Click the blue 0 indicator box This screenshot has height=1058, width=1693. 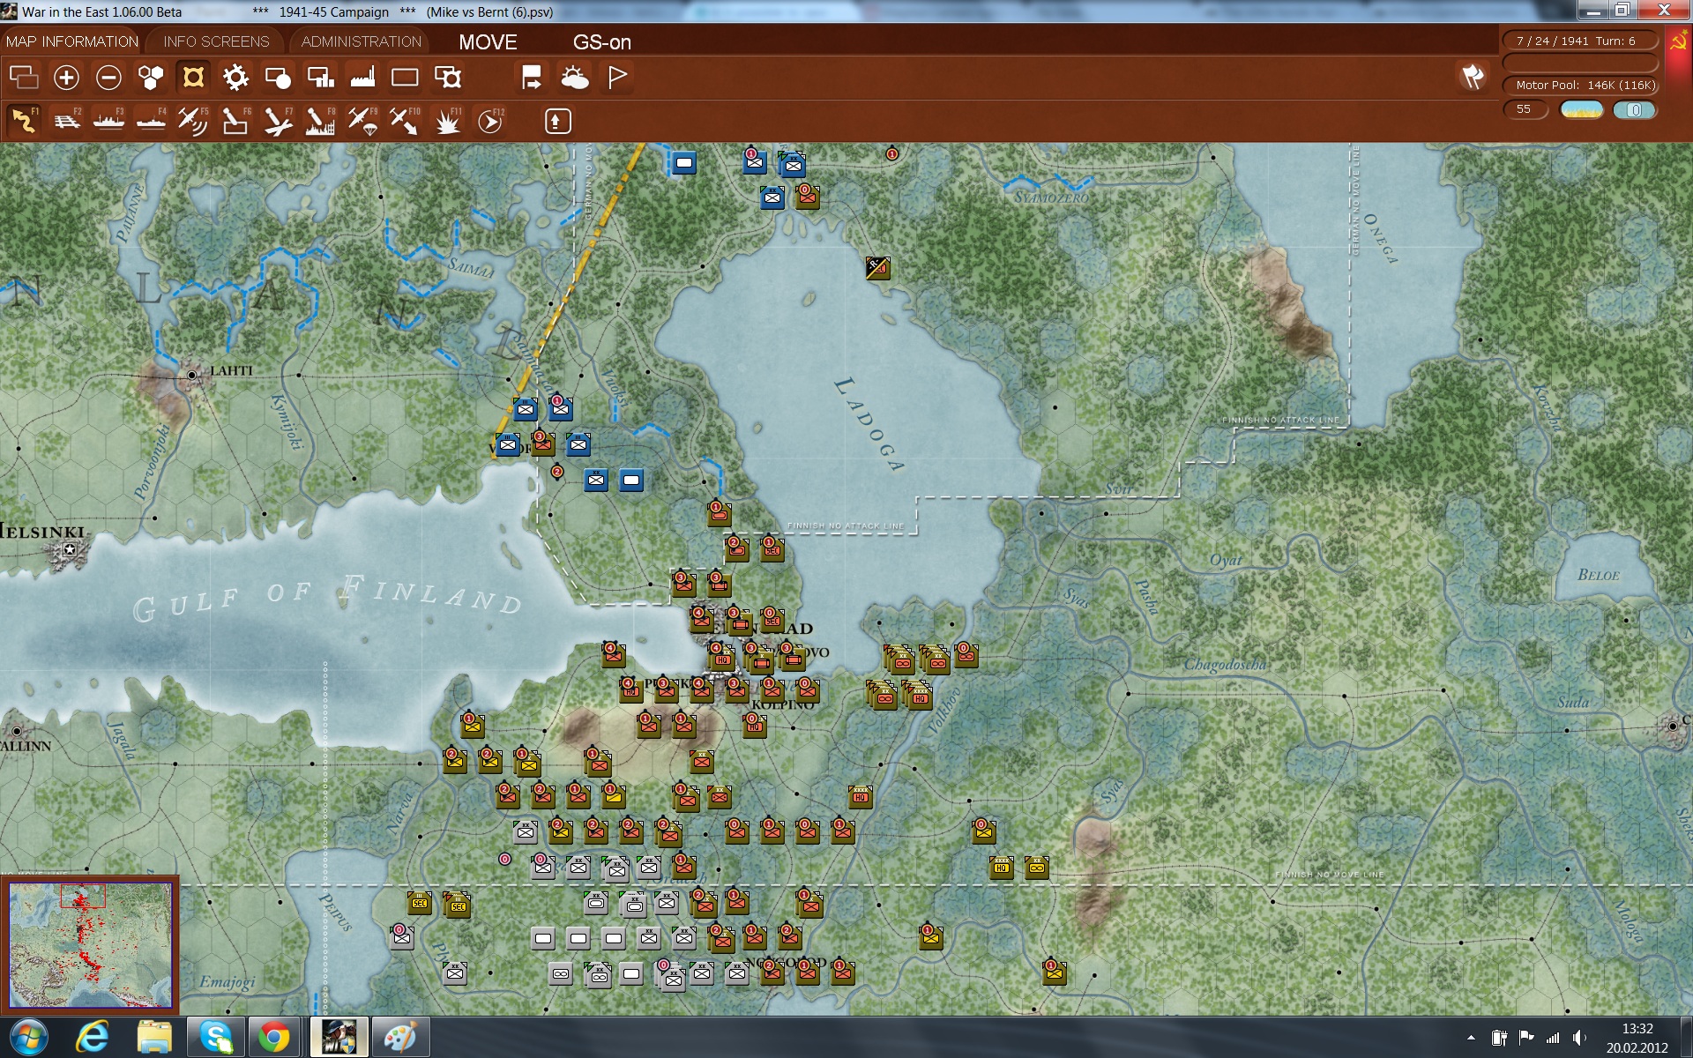(x=1634, y=110)
